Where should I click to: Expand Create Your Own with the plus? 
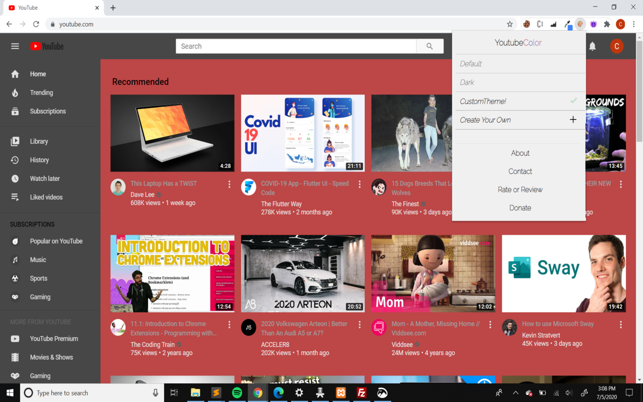point(573,120)
